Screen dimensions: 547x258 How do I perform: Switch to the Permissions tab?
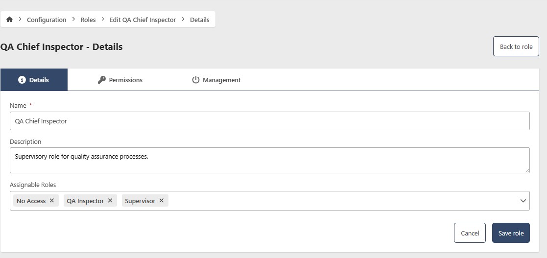coord(125,80)
